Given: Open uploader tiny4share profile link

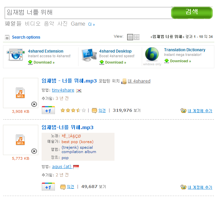Looking at the screenshot, I should [x=63, y=90].
